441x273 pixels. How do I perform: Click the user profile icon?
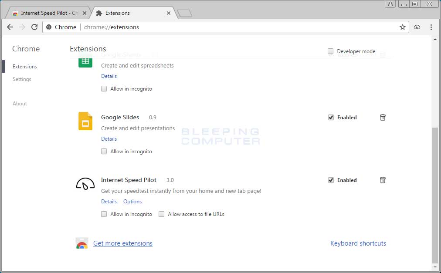point(390,4)
